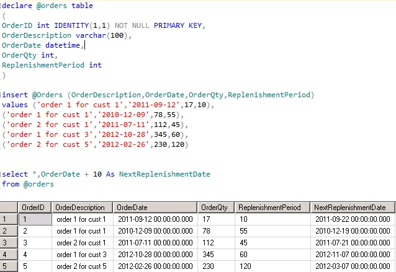The height and width of the screenshot is (272, 396).
Task: Click the select-all corner cell of results grid
Action: coord(9,208)
